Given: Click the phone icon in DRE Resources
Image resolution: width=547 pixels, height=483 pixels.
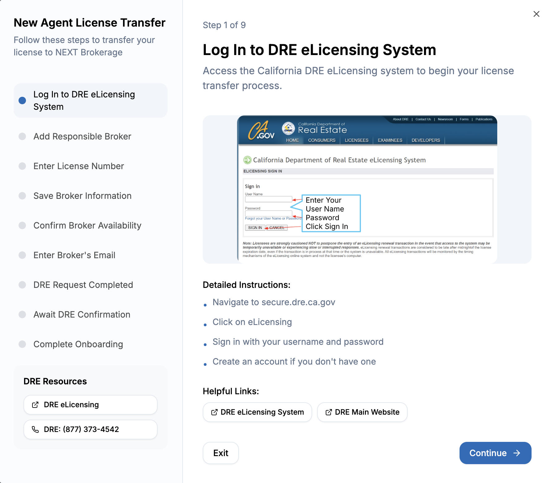Looking at the screenshot, I should pyautogui.click(x=35, y=429).
